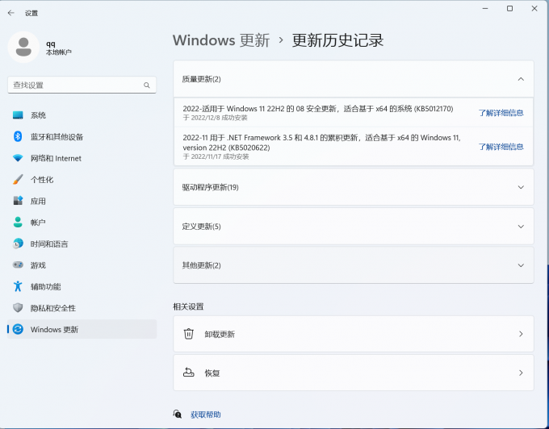
Task: Expand the 驱动程序更新(19) chevron
Action: (x=521, y=187)
